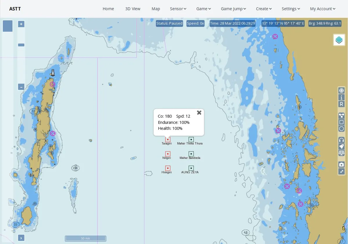This screenshot has height=244, width=348.
Task: Click the headphones icon
Action: pos(341,140)
